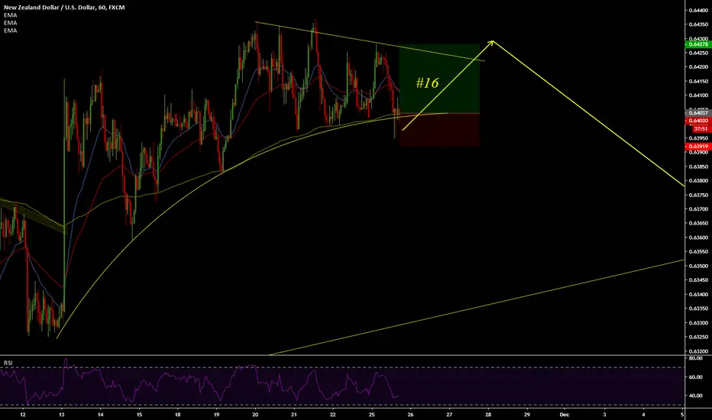Select the dark red stop-loss zone box
This screenshot has width=712, height=420.
[439, 130]
